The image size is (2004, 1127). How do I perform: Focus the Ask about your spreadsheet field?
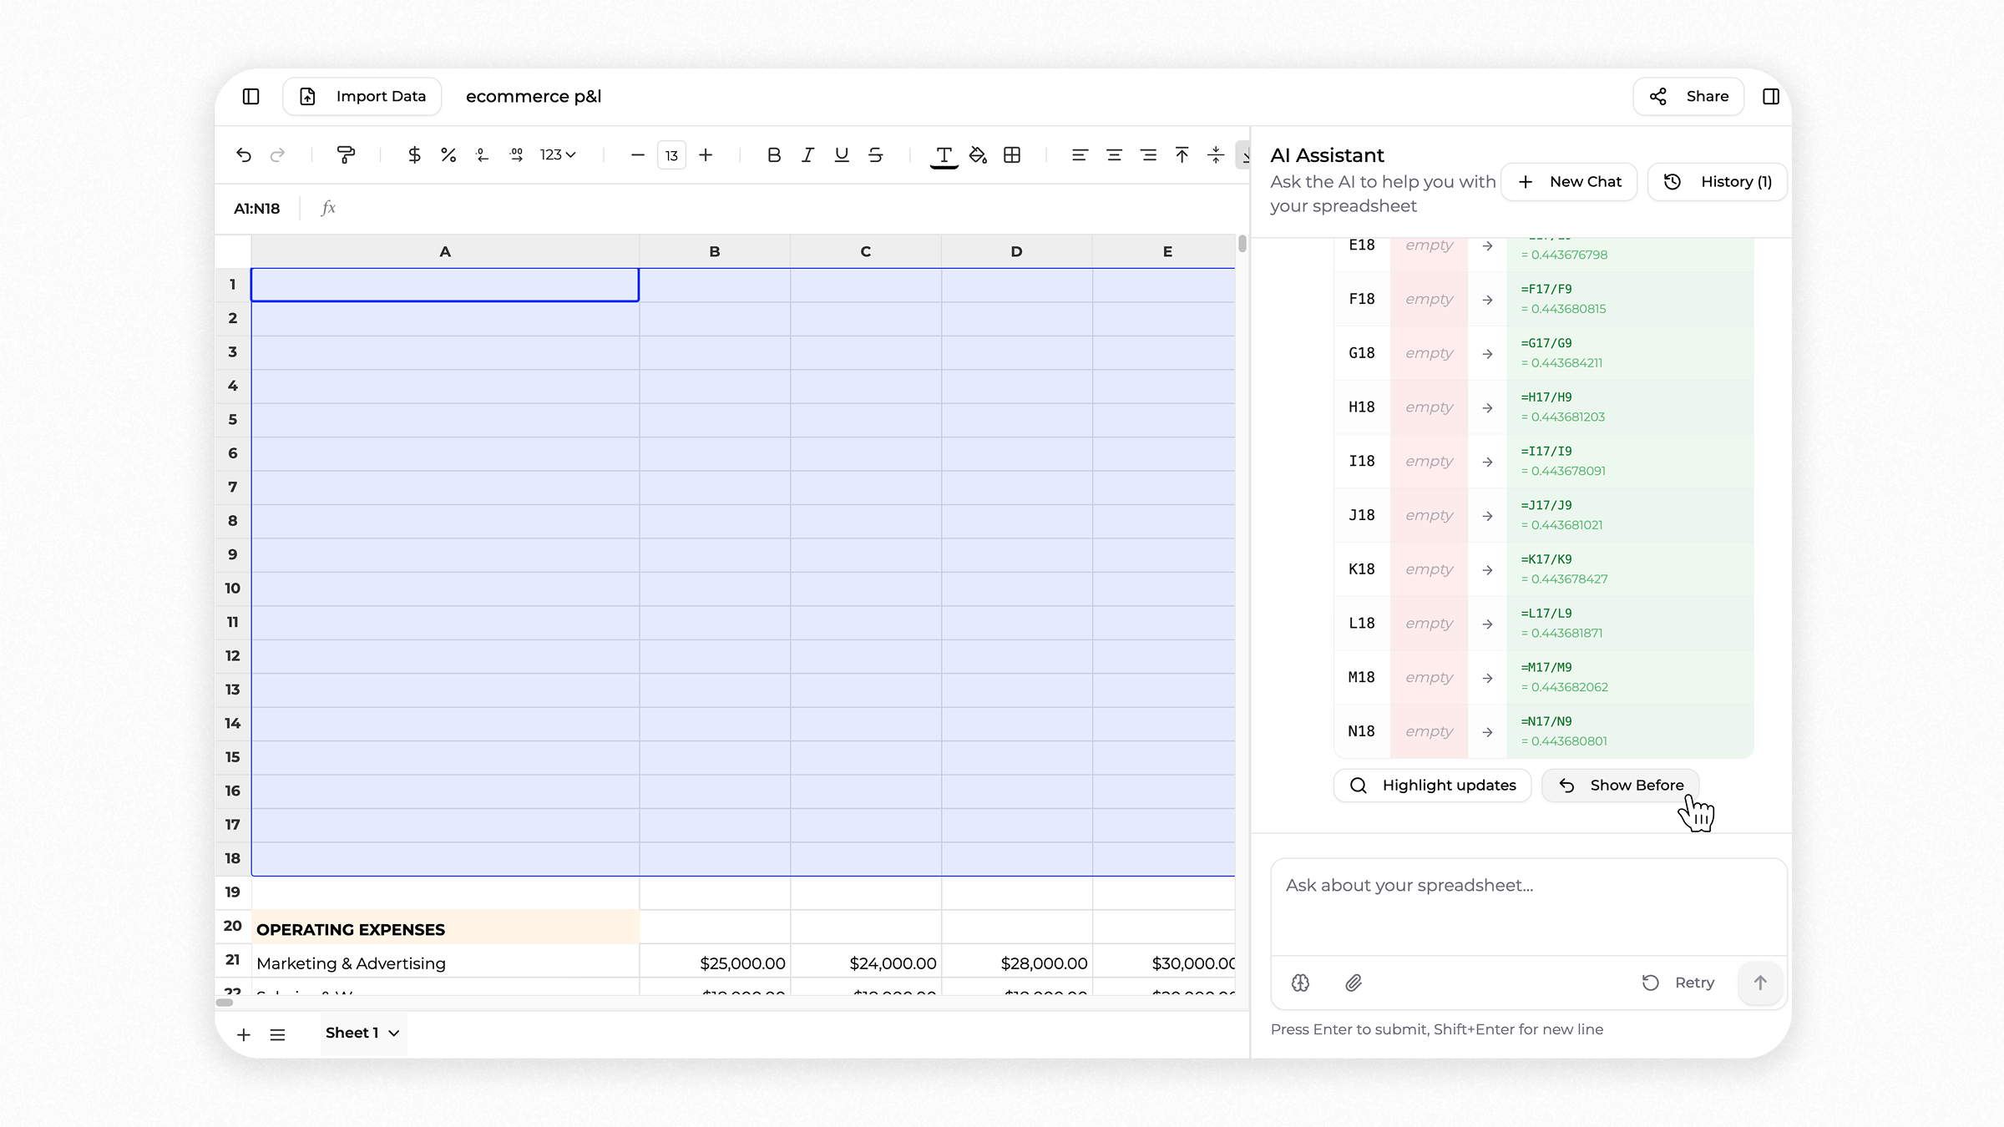[1528, 906]
